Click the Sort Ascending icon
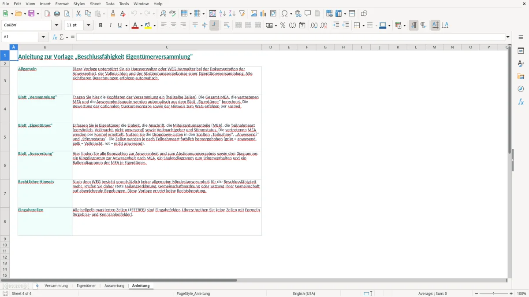The height and width of the screenshot is (297, 529). (223, 14)
